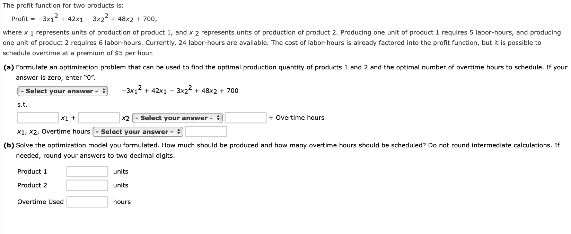Click the x1 coefficient input box
Image resolution: width=571 pixels, height=234 pixels.
(37, 118)
